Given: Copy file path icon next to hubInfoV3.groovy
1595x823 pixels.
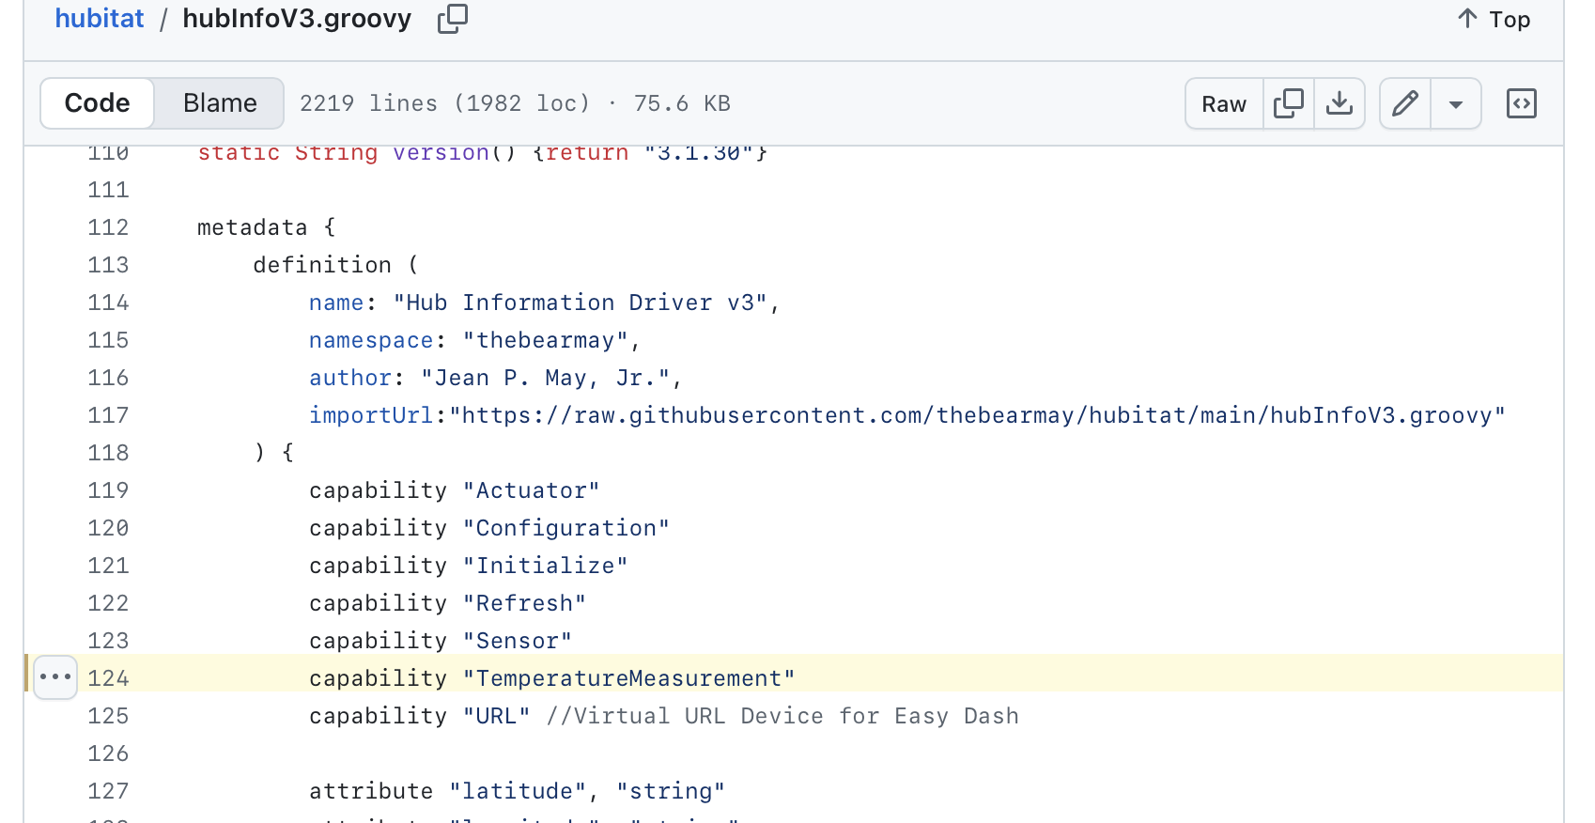Looking at the screenshot, I should click(x=453, y=19).
